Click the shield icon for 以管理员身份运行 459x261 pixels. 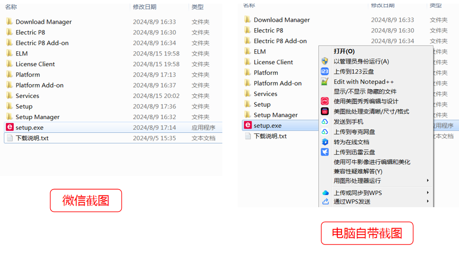coord(324,61)
